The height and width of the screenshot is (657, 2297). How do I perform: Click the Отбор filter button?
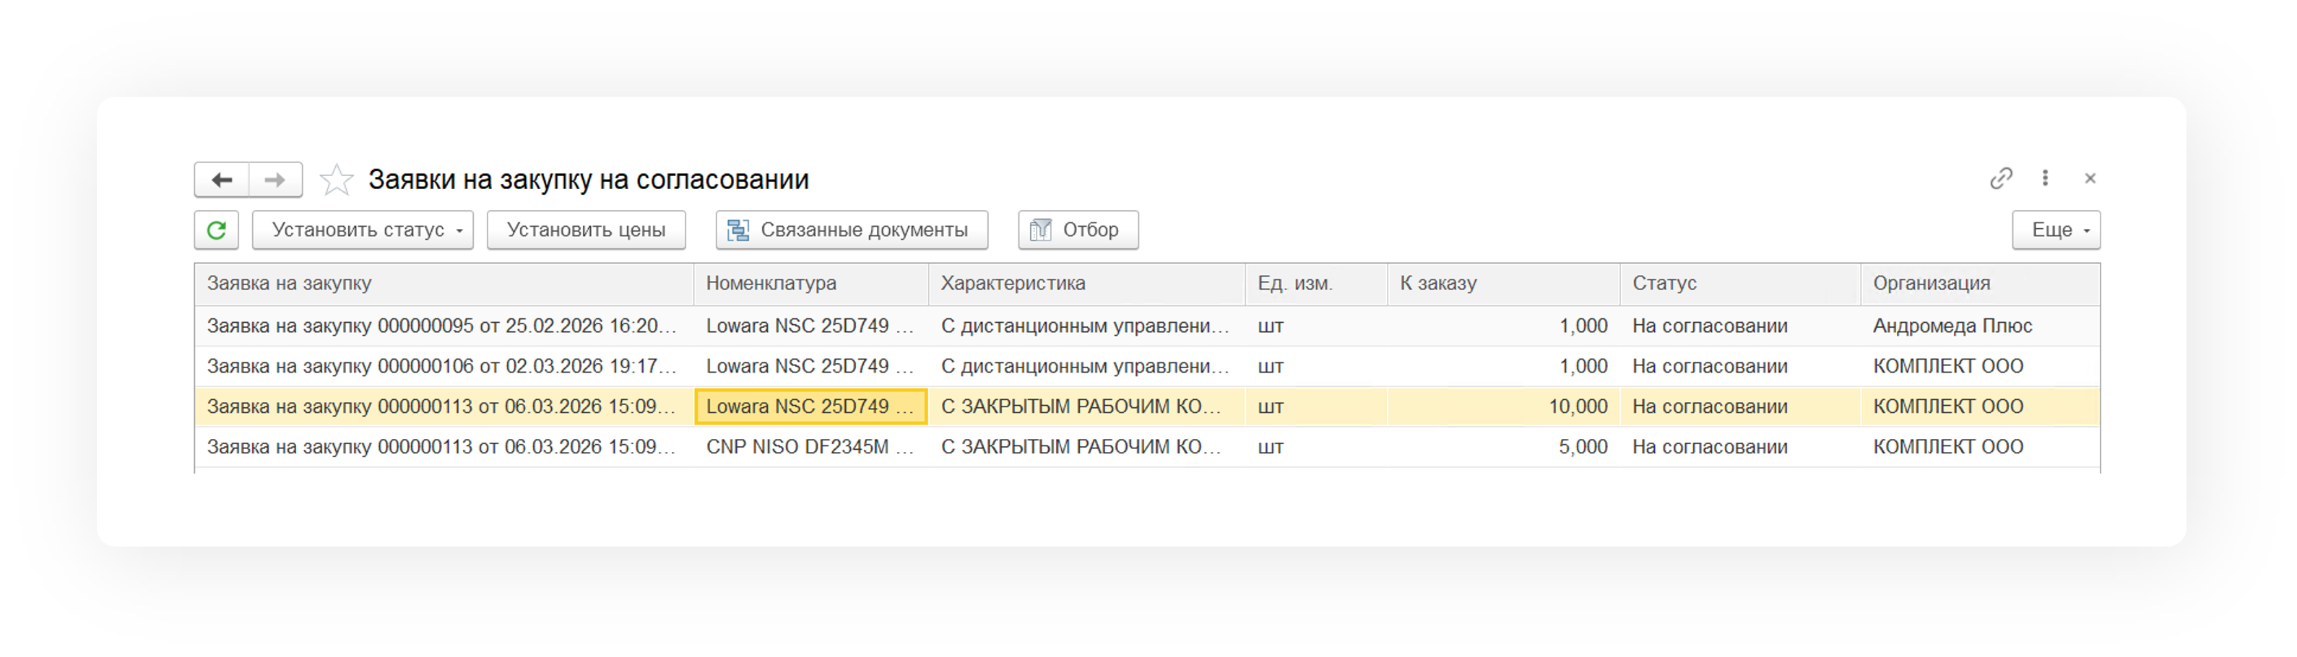[x=1077, y=230]
